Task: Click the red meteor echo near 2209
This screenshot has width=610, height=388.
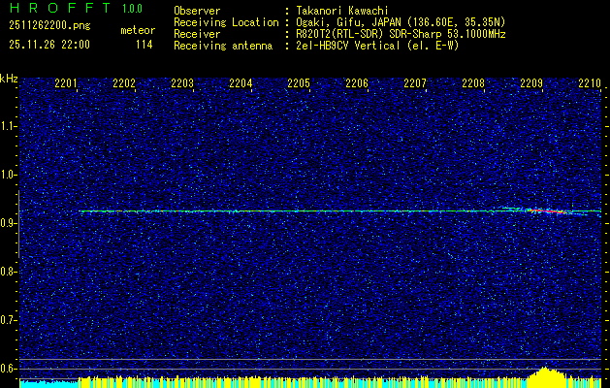Action: (547, 210)
